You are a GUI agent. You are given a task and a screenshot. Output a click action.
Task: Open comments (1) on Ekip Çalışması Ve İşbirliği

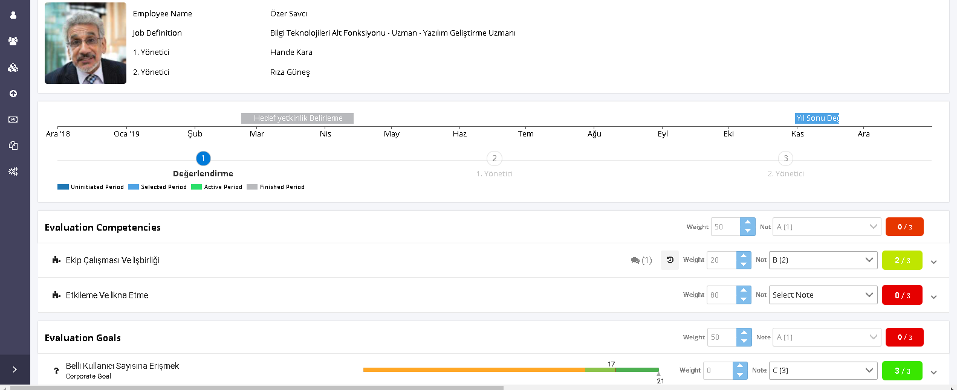coord(641,261)
